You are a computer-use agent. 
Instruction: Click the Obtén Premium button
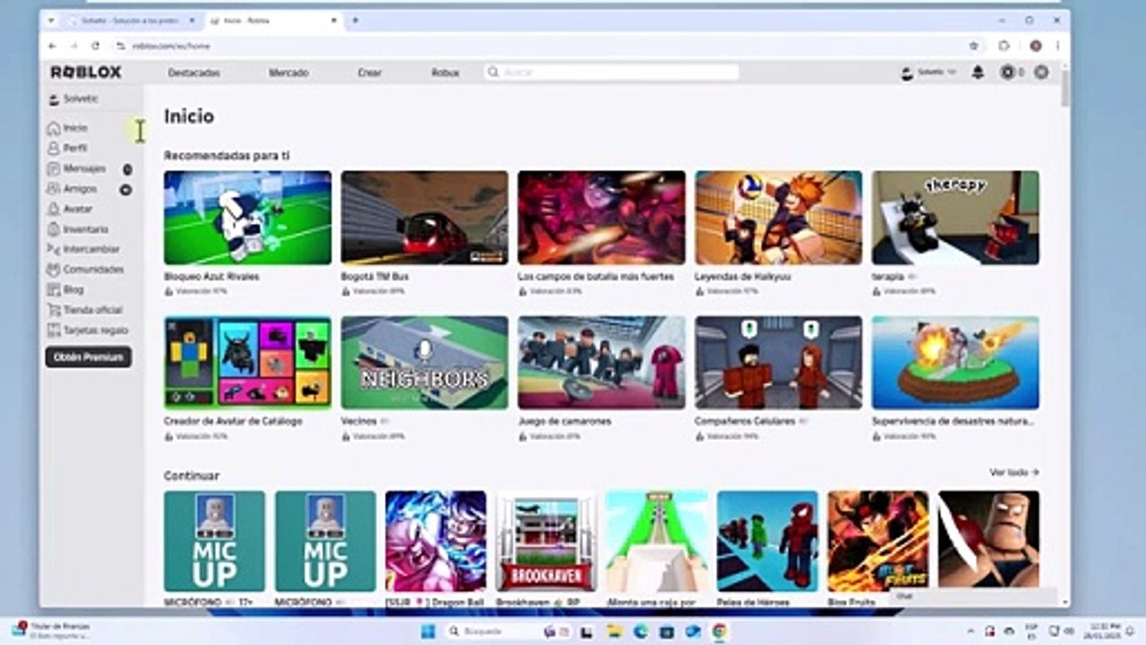(x=88, y=357)
